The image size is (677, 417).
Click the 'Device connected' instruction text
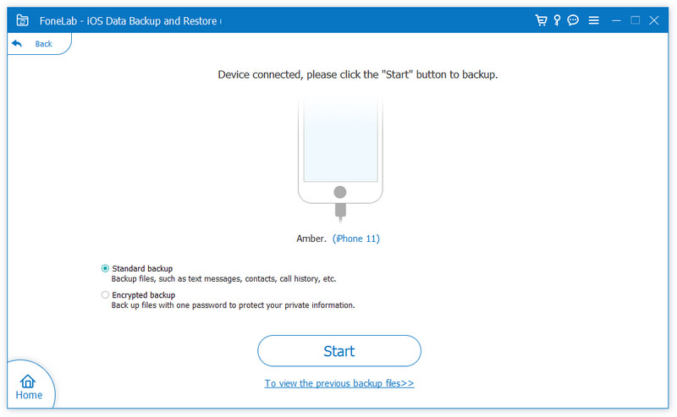click(357, 74)
